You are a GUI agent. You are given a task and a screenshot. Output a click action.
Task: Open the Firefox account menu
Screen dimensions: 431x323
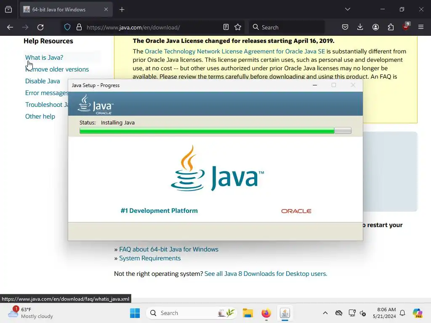(375, 27)
